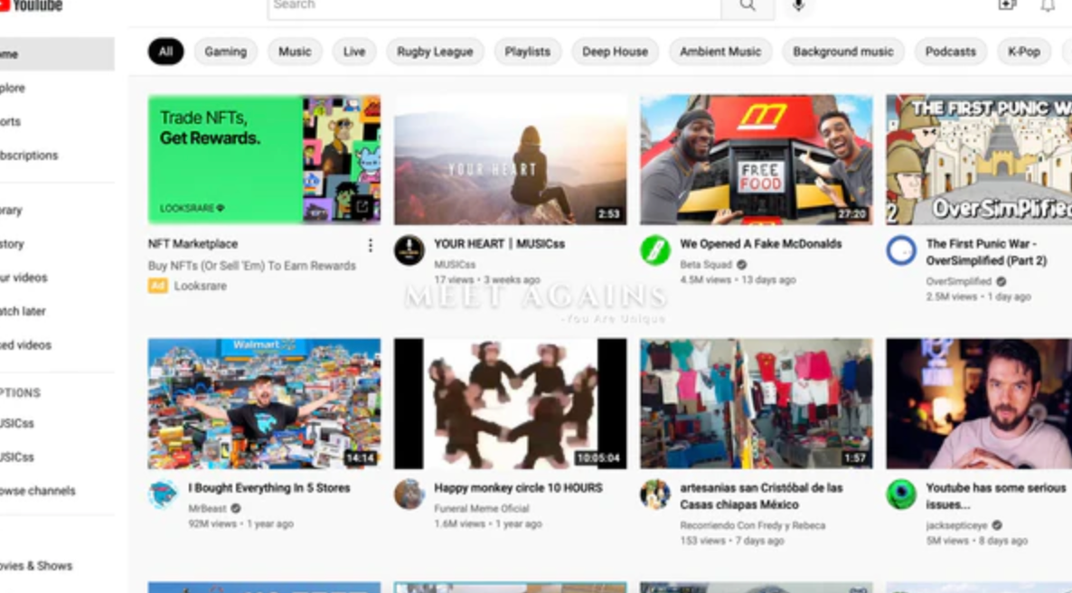Select the Live filter chip
1072x593 pixels.
[354, 52]
